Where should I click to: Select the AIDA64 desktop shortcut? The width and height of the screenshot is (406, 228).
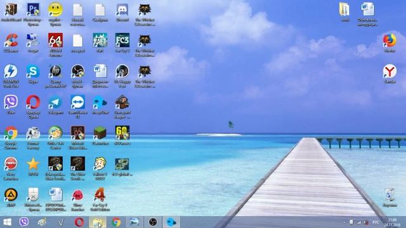click(x=55, y=41)
